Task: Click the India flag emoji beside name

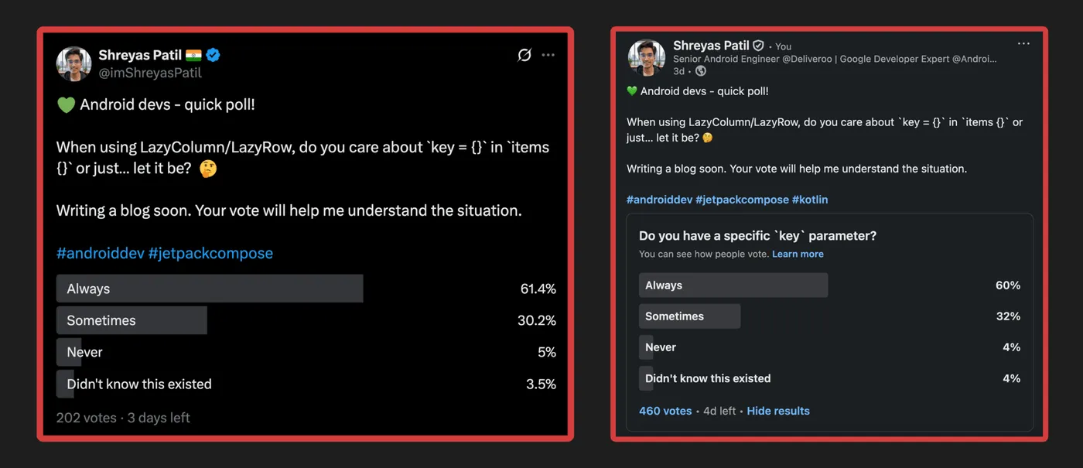Action: coord(193,55)
